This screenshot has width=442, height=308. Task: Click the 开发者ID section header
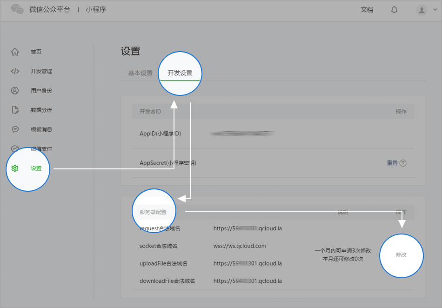[150, 112]
